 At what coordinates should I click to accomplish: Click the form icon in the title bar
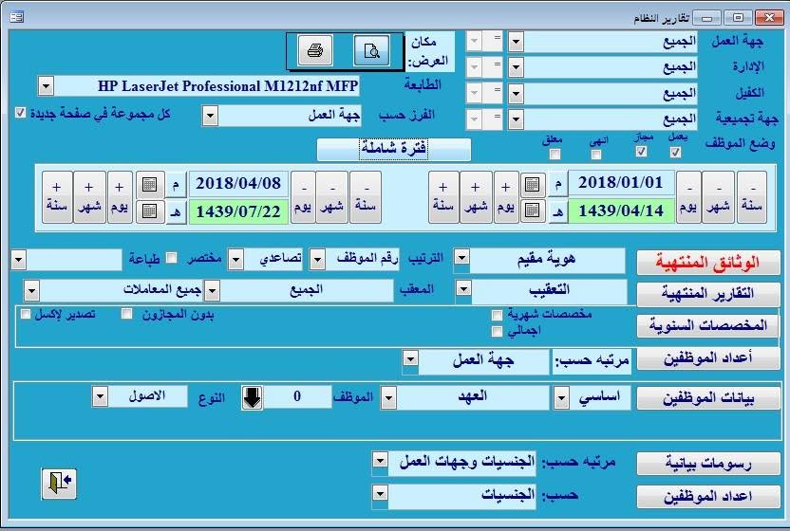point(17,17)
